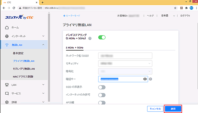Reload the page with refresh icon

coord(14,8)
